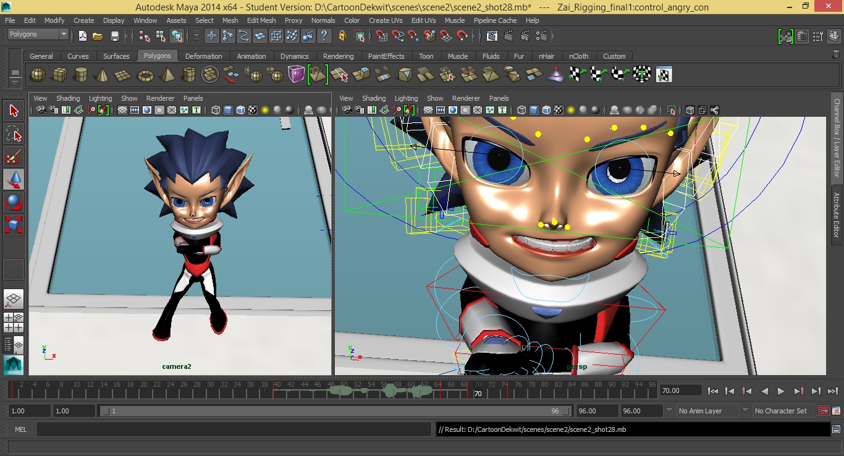The height and width of the screenshot is (456, 844).
Task: Click the MEL command language label
Action: coord(20,429)
